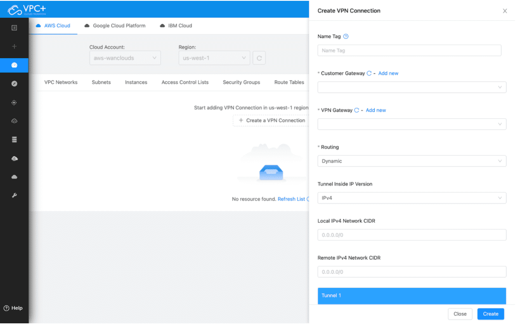The image size is (520, 325).
Task: Click the 'Region:' label
Action: tap(187, 47)
